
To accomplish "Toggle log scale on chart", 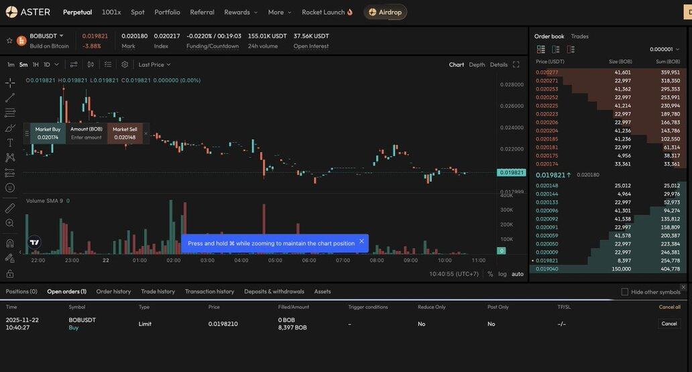I will [502, 273].
